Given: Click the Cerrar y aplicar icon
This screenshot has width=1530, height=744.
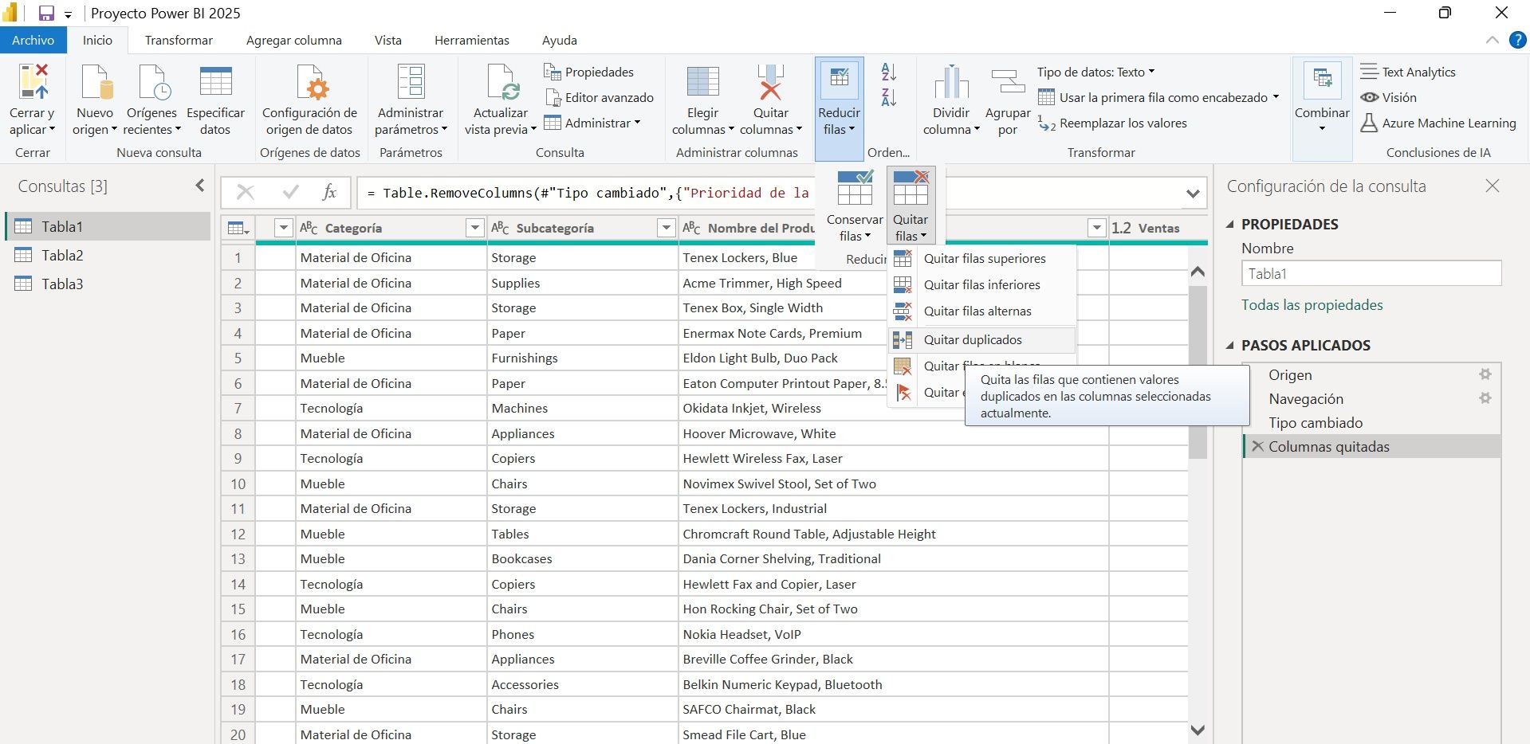Looking at the screenshot, I should [33, 81].
